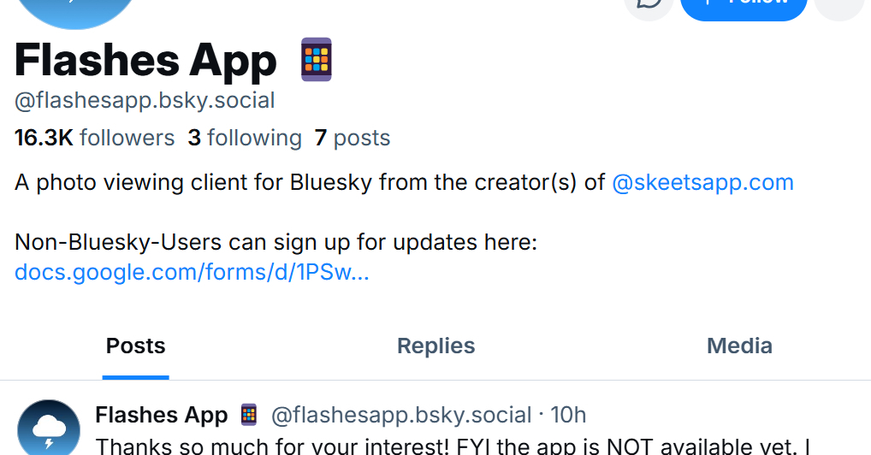871x455 pixels.
Task: Switch to the Media tab
Action: 739,346
